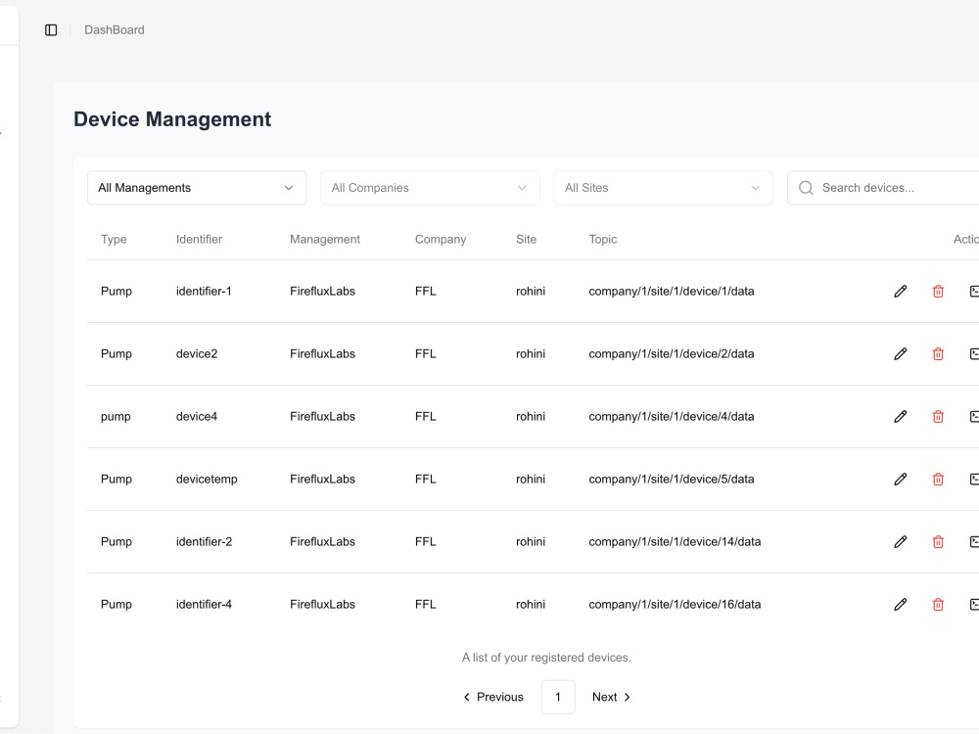Open terminal icon for devicetemp row
The width and height of the screenshot is (979, 734).
coord(974,480)
